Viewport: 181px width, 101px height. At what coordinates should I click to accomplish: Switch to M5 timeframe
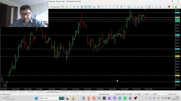(x=135, y=7)
